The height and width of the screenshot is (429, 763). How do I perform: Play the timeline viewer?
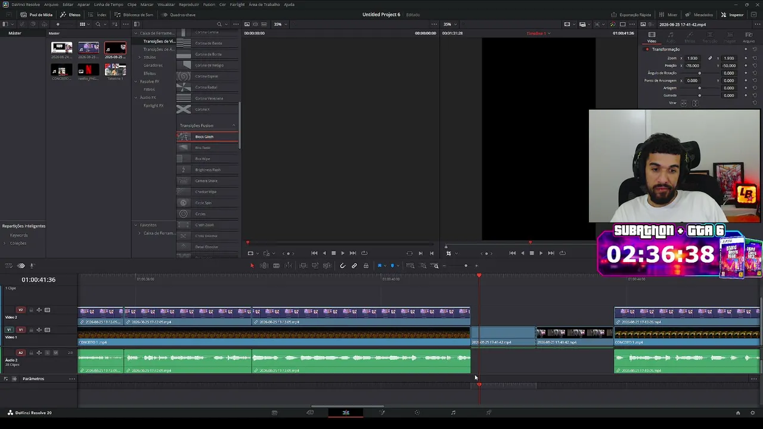pyautogui.click(x=541, y=253)
